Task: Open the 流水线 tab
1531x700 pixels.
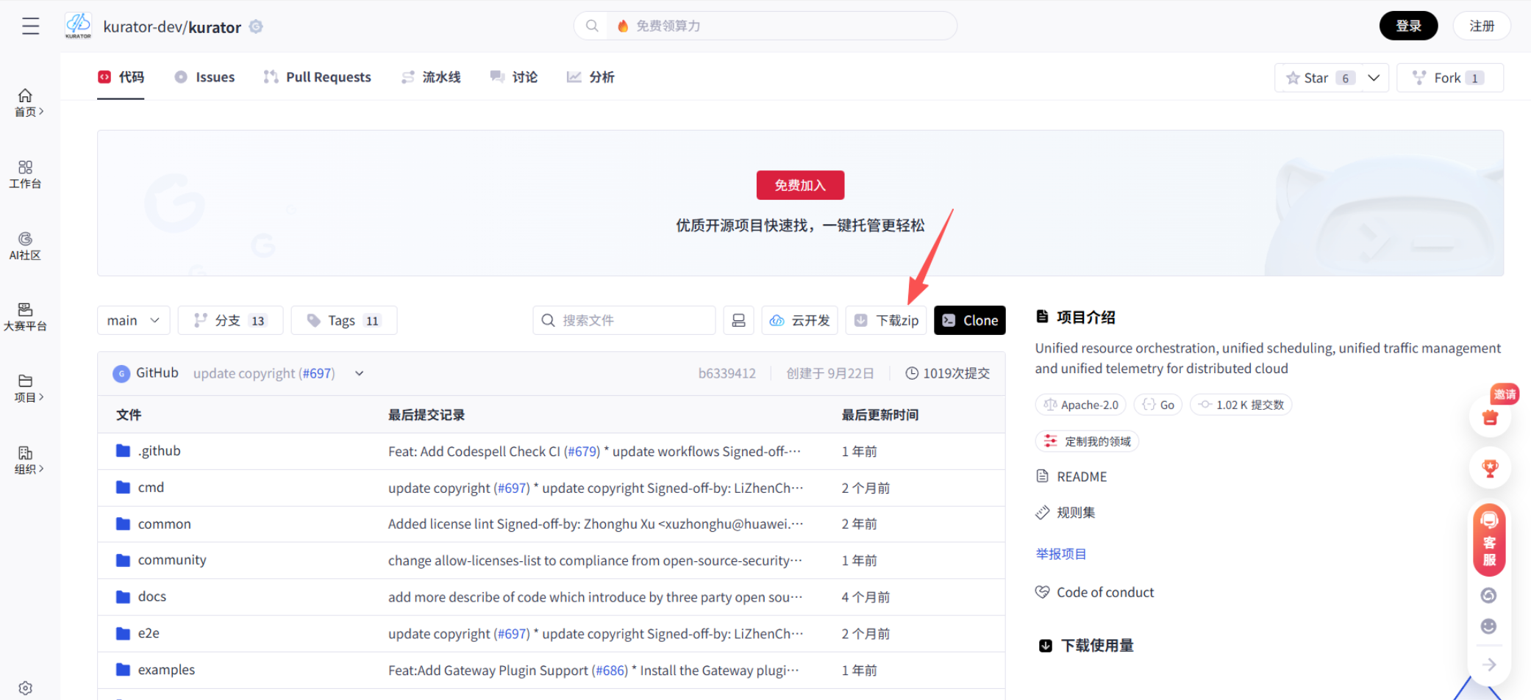Action: coord(431,77)
